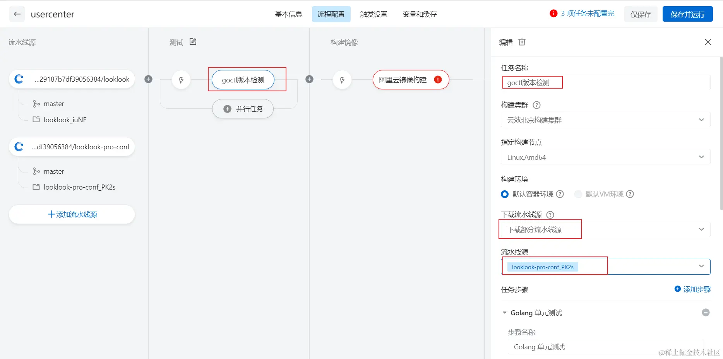Open the 流水线源 multi-select dropdown
The height and width of the screenshot is (359, 723).
605,267
